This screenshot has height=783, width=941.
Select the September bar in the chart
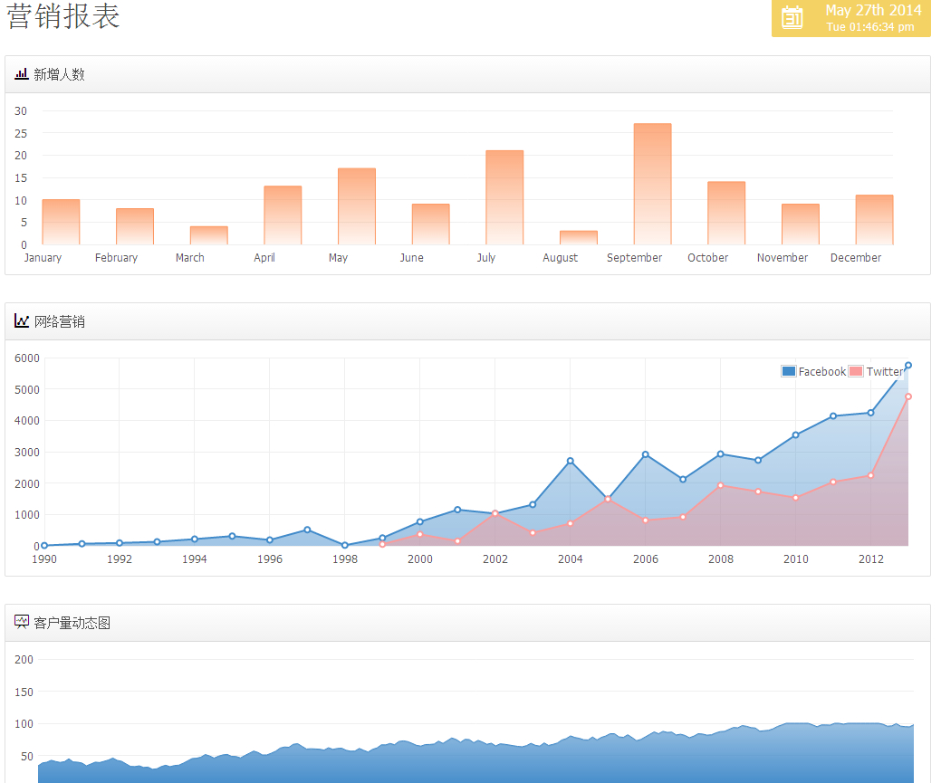652,184
